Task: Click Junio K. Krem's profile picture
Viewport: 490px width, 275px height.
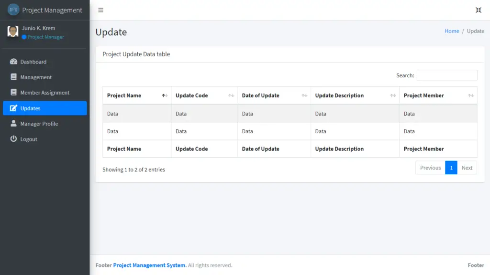Action: (13, 32)
